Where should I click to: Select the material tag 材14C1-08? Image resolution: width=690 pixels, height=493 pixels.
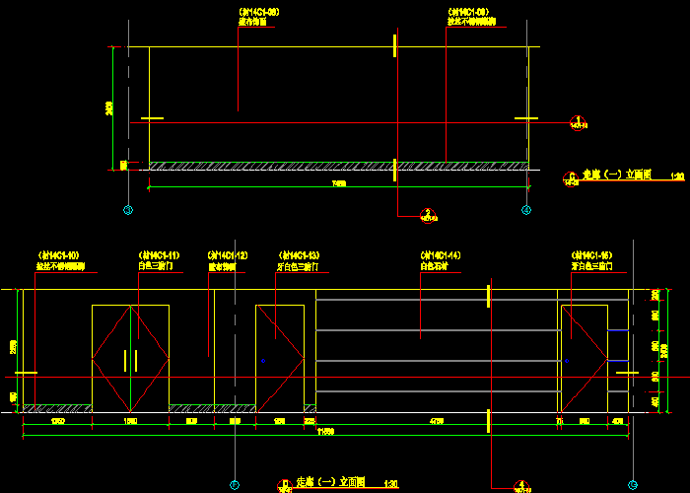pyautogui.click(x=259, y=12)
